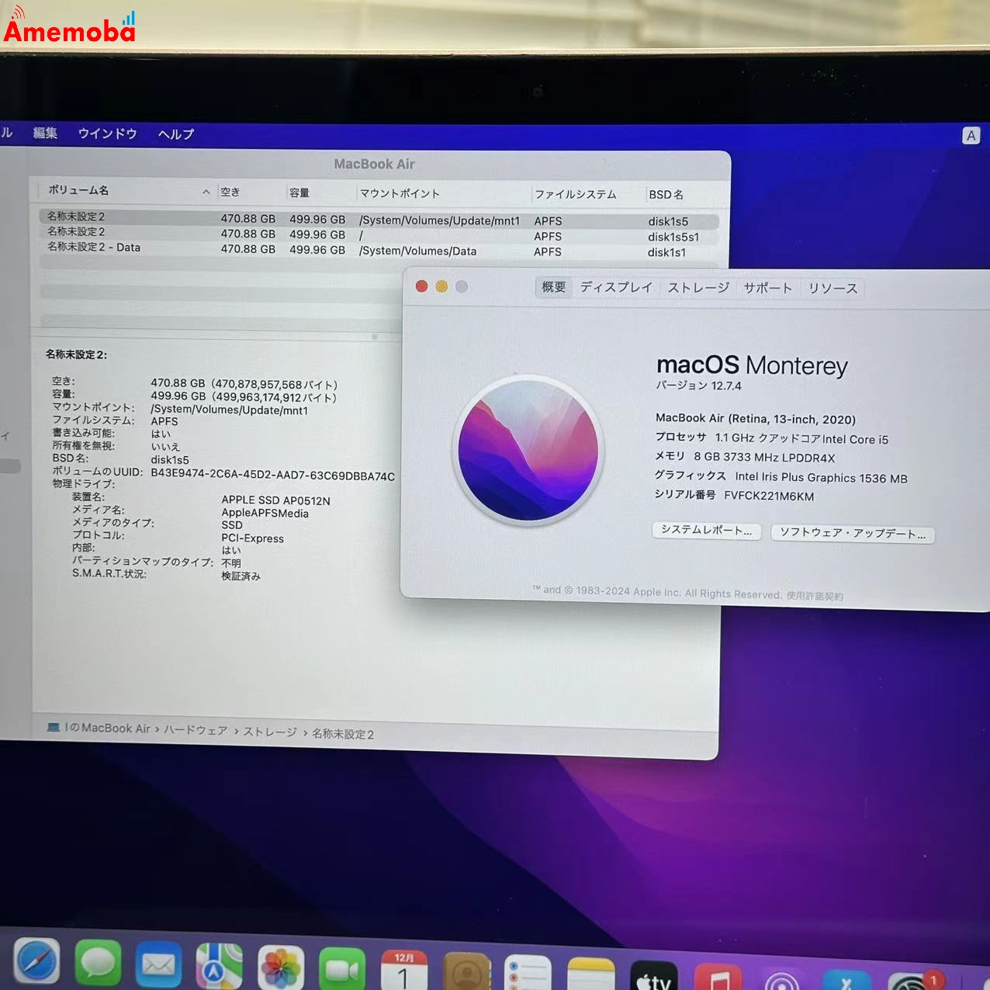Viewport: 990px width, 990px height.
Task: Open the ウインドウ menu
Action: pos(106,133)
